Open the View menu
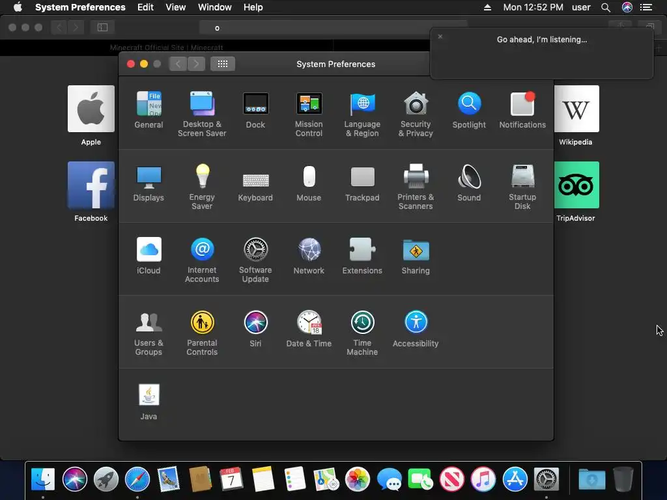This screenshot has width=667, height=500. click(176, 7)
